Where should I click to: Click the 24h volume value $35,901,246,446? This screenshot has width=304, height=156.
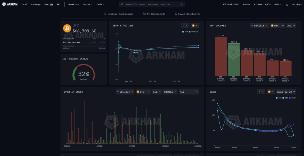tap(71, 42)
